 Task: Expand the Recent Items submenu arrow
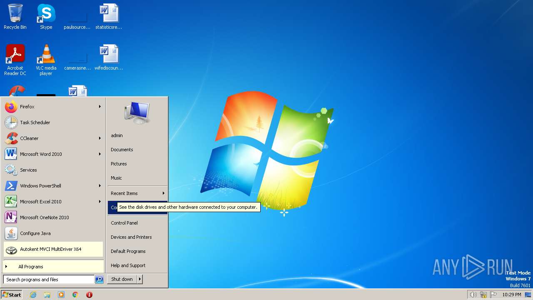[164, 193]
